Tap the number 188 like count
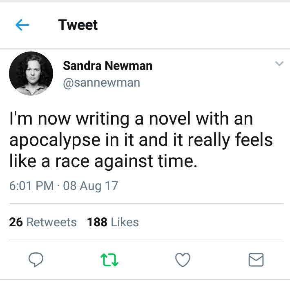 tap(97, 222)
